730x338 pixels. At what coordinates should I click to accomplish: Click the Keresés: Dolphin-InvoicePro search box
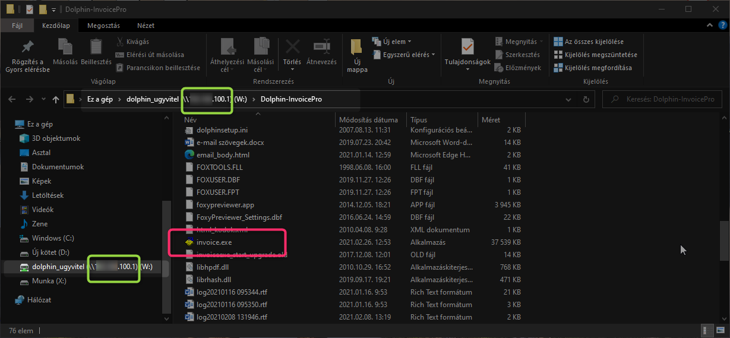(x=662, y=99)
